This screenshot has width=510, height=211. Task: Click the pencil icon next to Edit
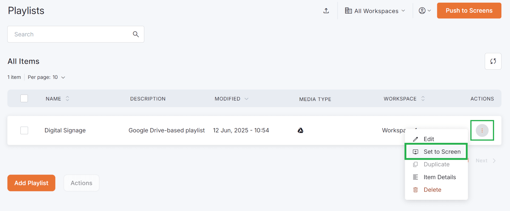click(x=415, y=139)
